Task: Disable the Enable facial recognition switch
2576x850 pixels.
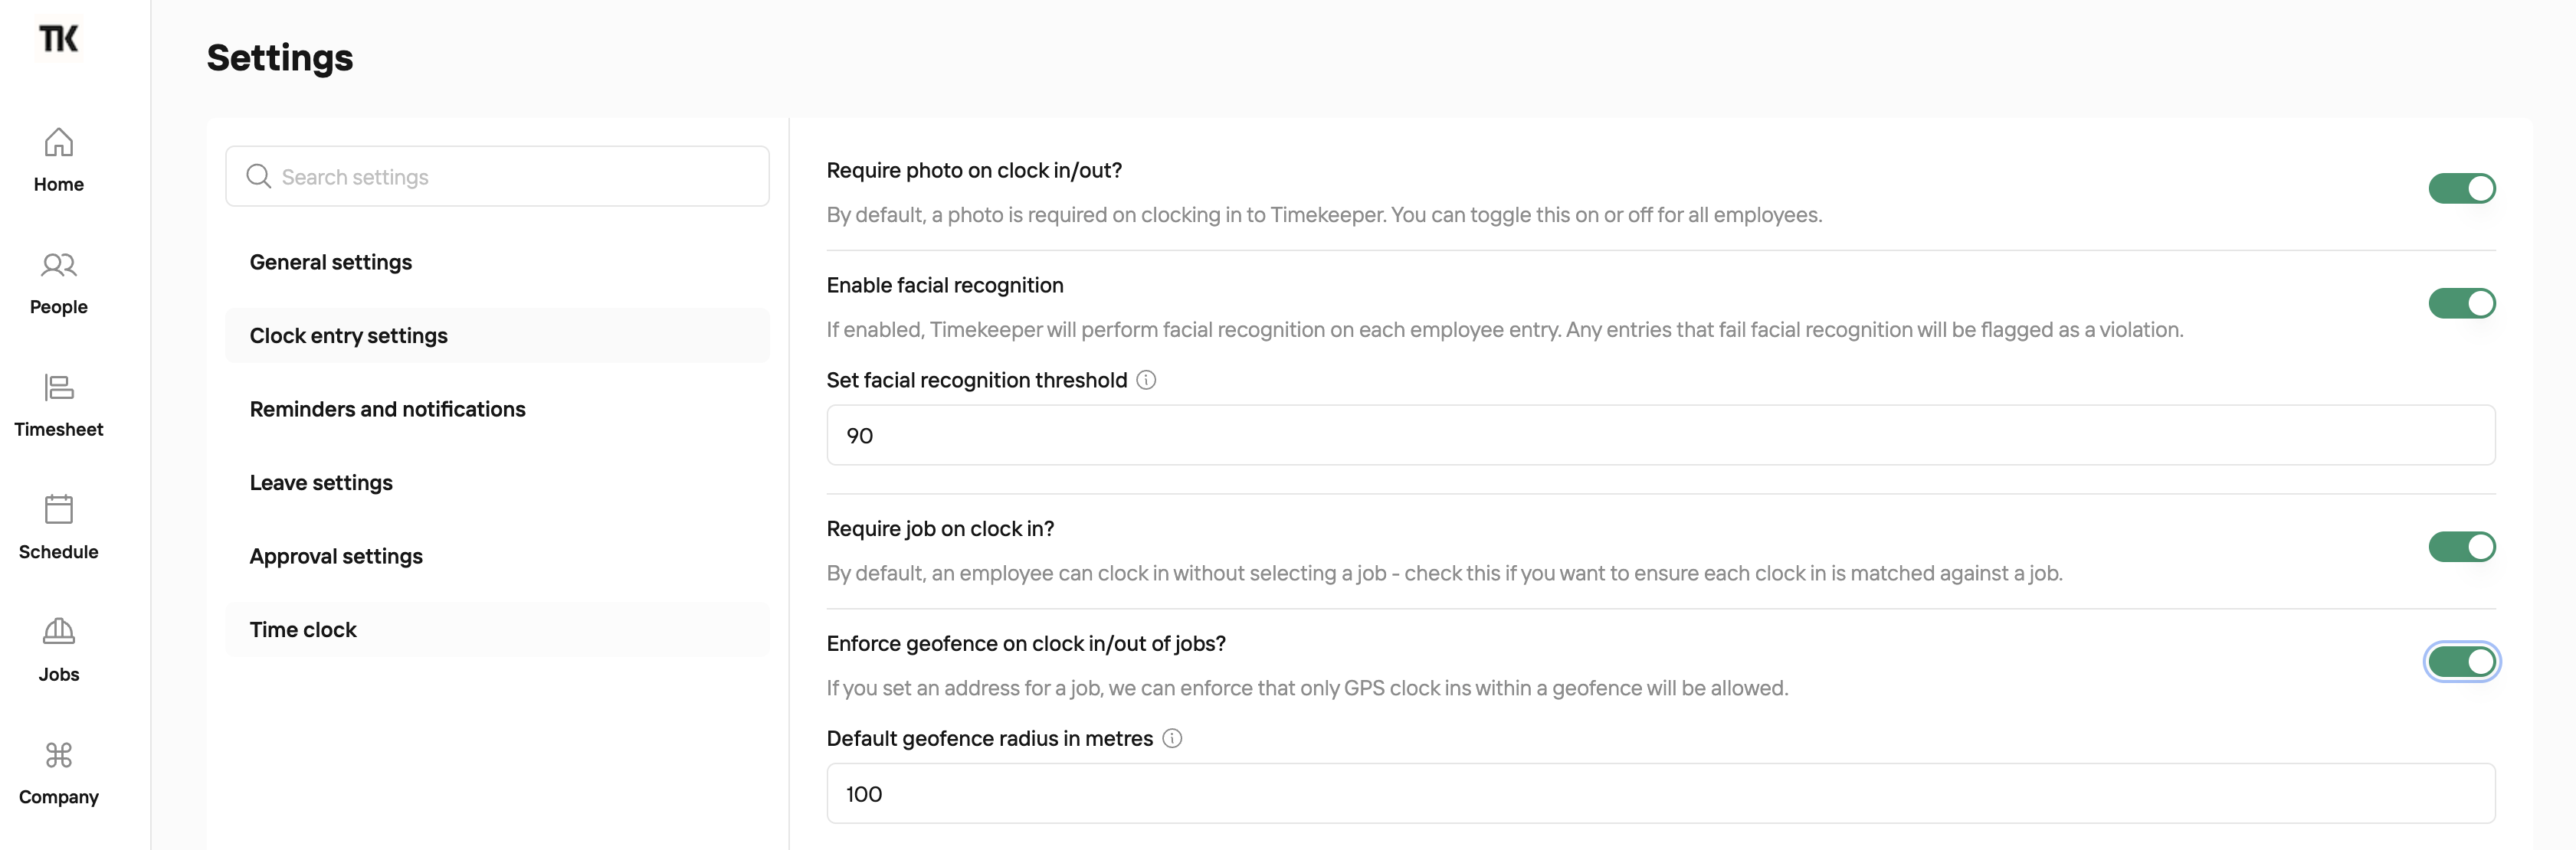Action: point(2461,303)
